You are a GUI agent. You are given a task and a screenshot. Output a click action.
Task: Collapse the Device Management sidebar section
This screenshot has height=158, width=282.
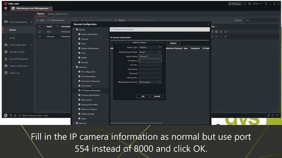tap(32, 22)
